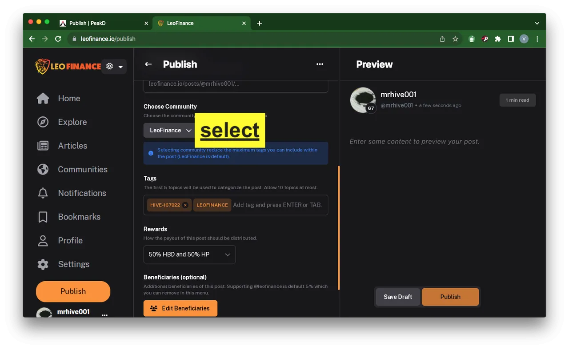
Task: Click Save Draft button
Action: point(398,297)
